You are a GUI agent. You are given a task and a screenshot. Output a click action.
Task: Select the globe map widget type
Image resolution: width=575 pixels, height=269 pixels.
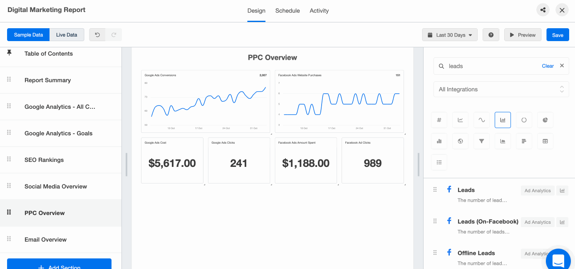pos(460,141)
